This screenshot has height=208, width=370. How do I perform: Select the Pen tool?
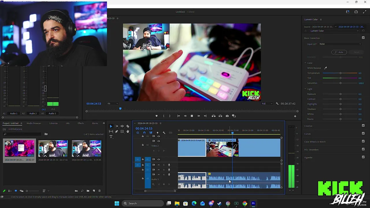pyautogui.click(x=116, y=131)
